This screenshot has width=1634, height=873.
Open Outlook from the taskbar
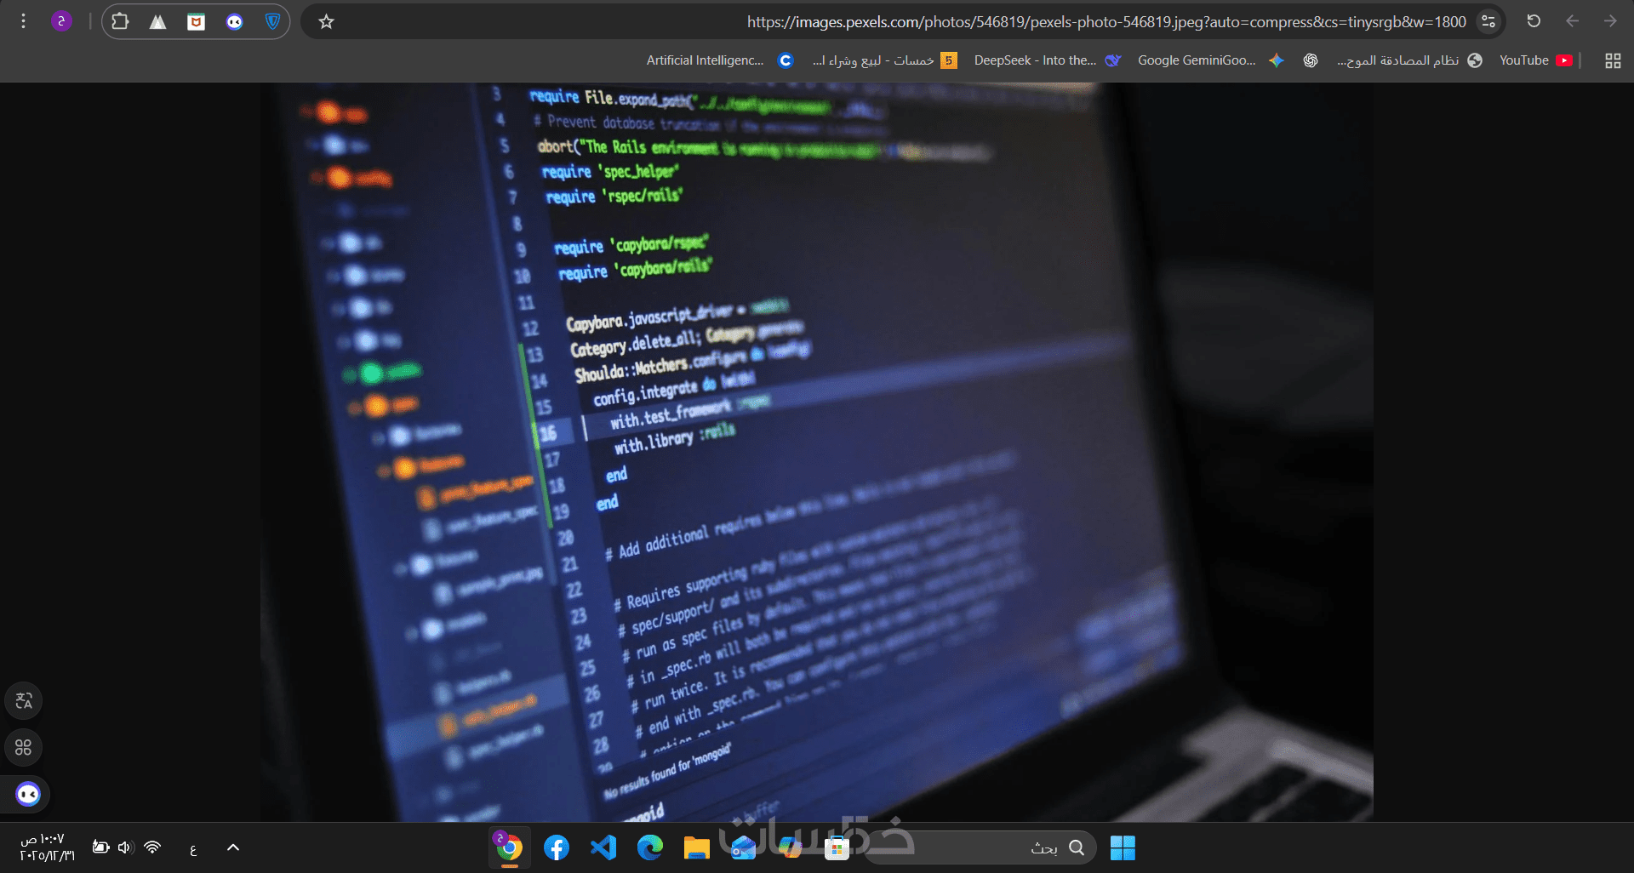(x=743, y=847)
